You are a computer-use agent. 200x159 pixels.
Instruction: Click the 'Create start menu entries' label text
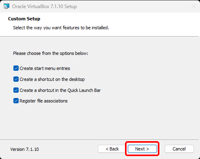pos(45,68)
